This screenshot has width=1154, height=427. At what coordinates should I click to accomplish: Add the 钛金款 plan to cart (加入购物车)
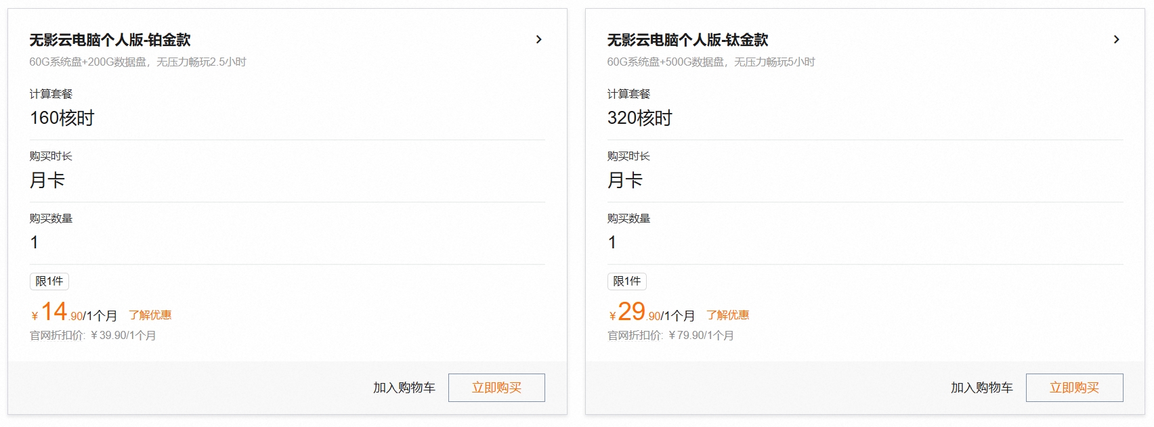coord(982,388)
